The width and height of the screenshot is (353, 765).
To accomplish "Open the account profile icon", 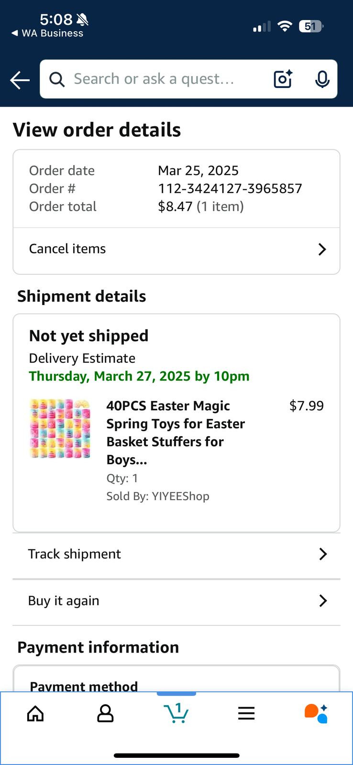I will point(105,714).
